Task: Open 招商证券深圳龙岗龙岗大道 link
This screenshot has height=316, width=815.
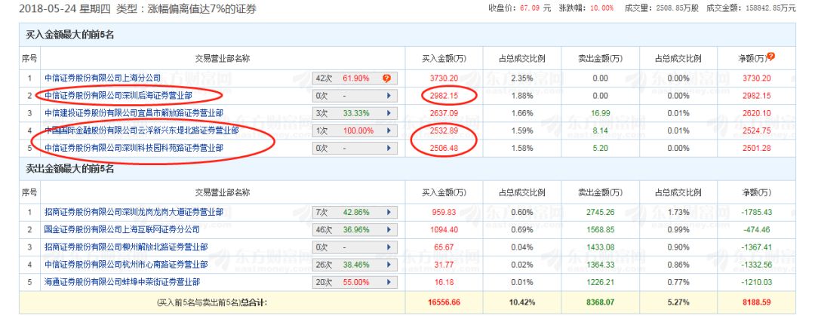Action: [x=134, y=212]
